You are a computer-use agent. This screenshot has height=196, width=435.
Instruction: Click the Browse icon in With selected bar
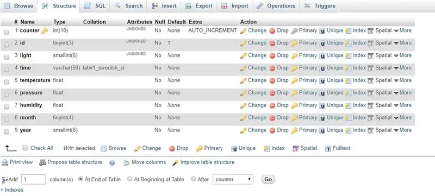click(103, 149)
